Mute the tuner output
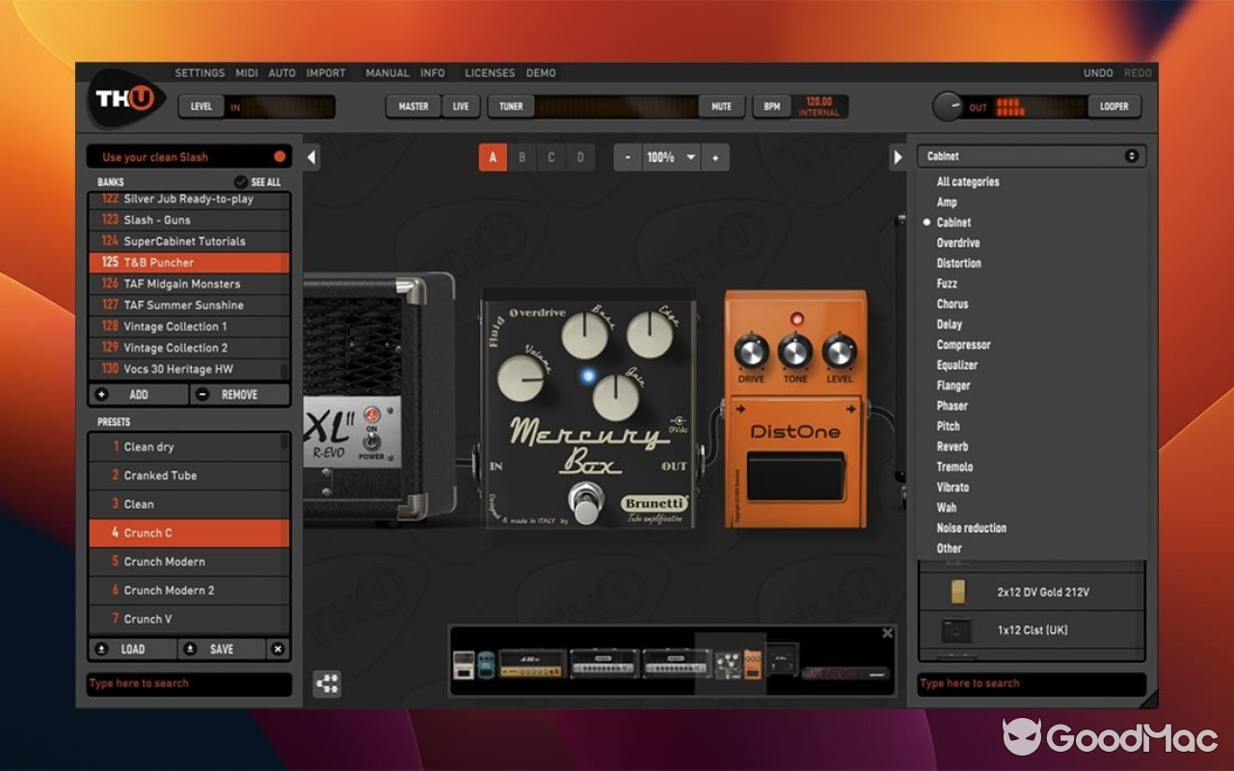This screenshot has width=1234, height=771. point(721,106)
